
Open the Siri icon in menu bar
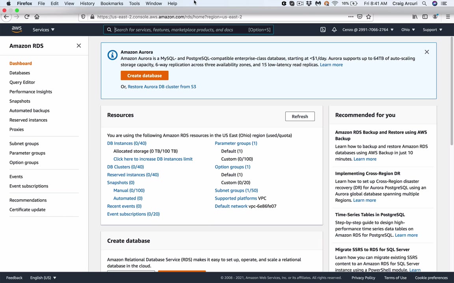tap(435, 4)
